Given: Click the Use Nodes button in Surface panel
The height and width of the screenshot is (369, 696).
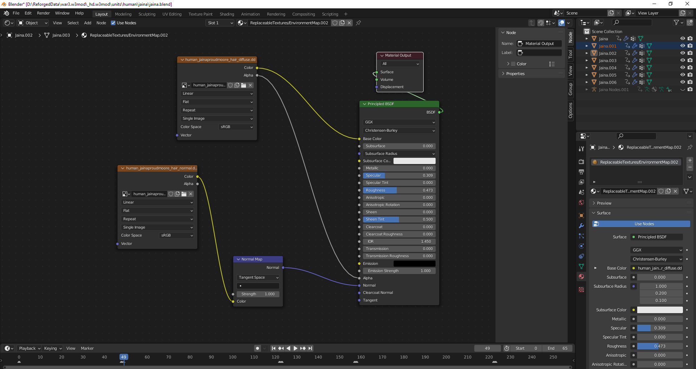Looking at the screenshot, I should (644, 224).
